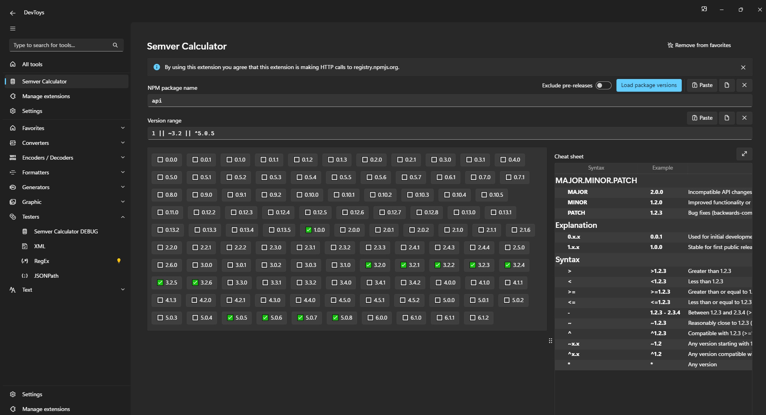Open the RegEx tester tool
The height and width of the screenshot is (415, 766).
[x=66, y=261]
